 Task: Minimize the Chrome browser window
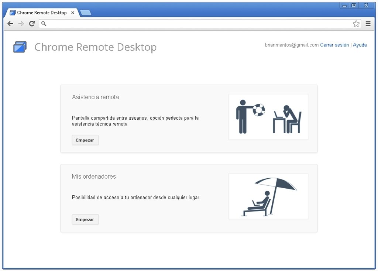(344, 5)
